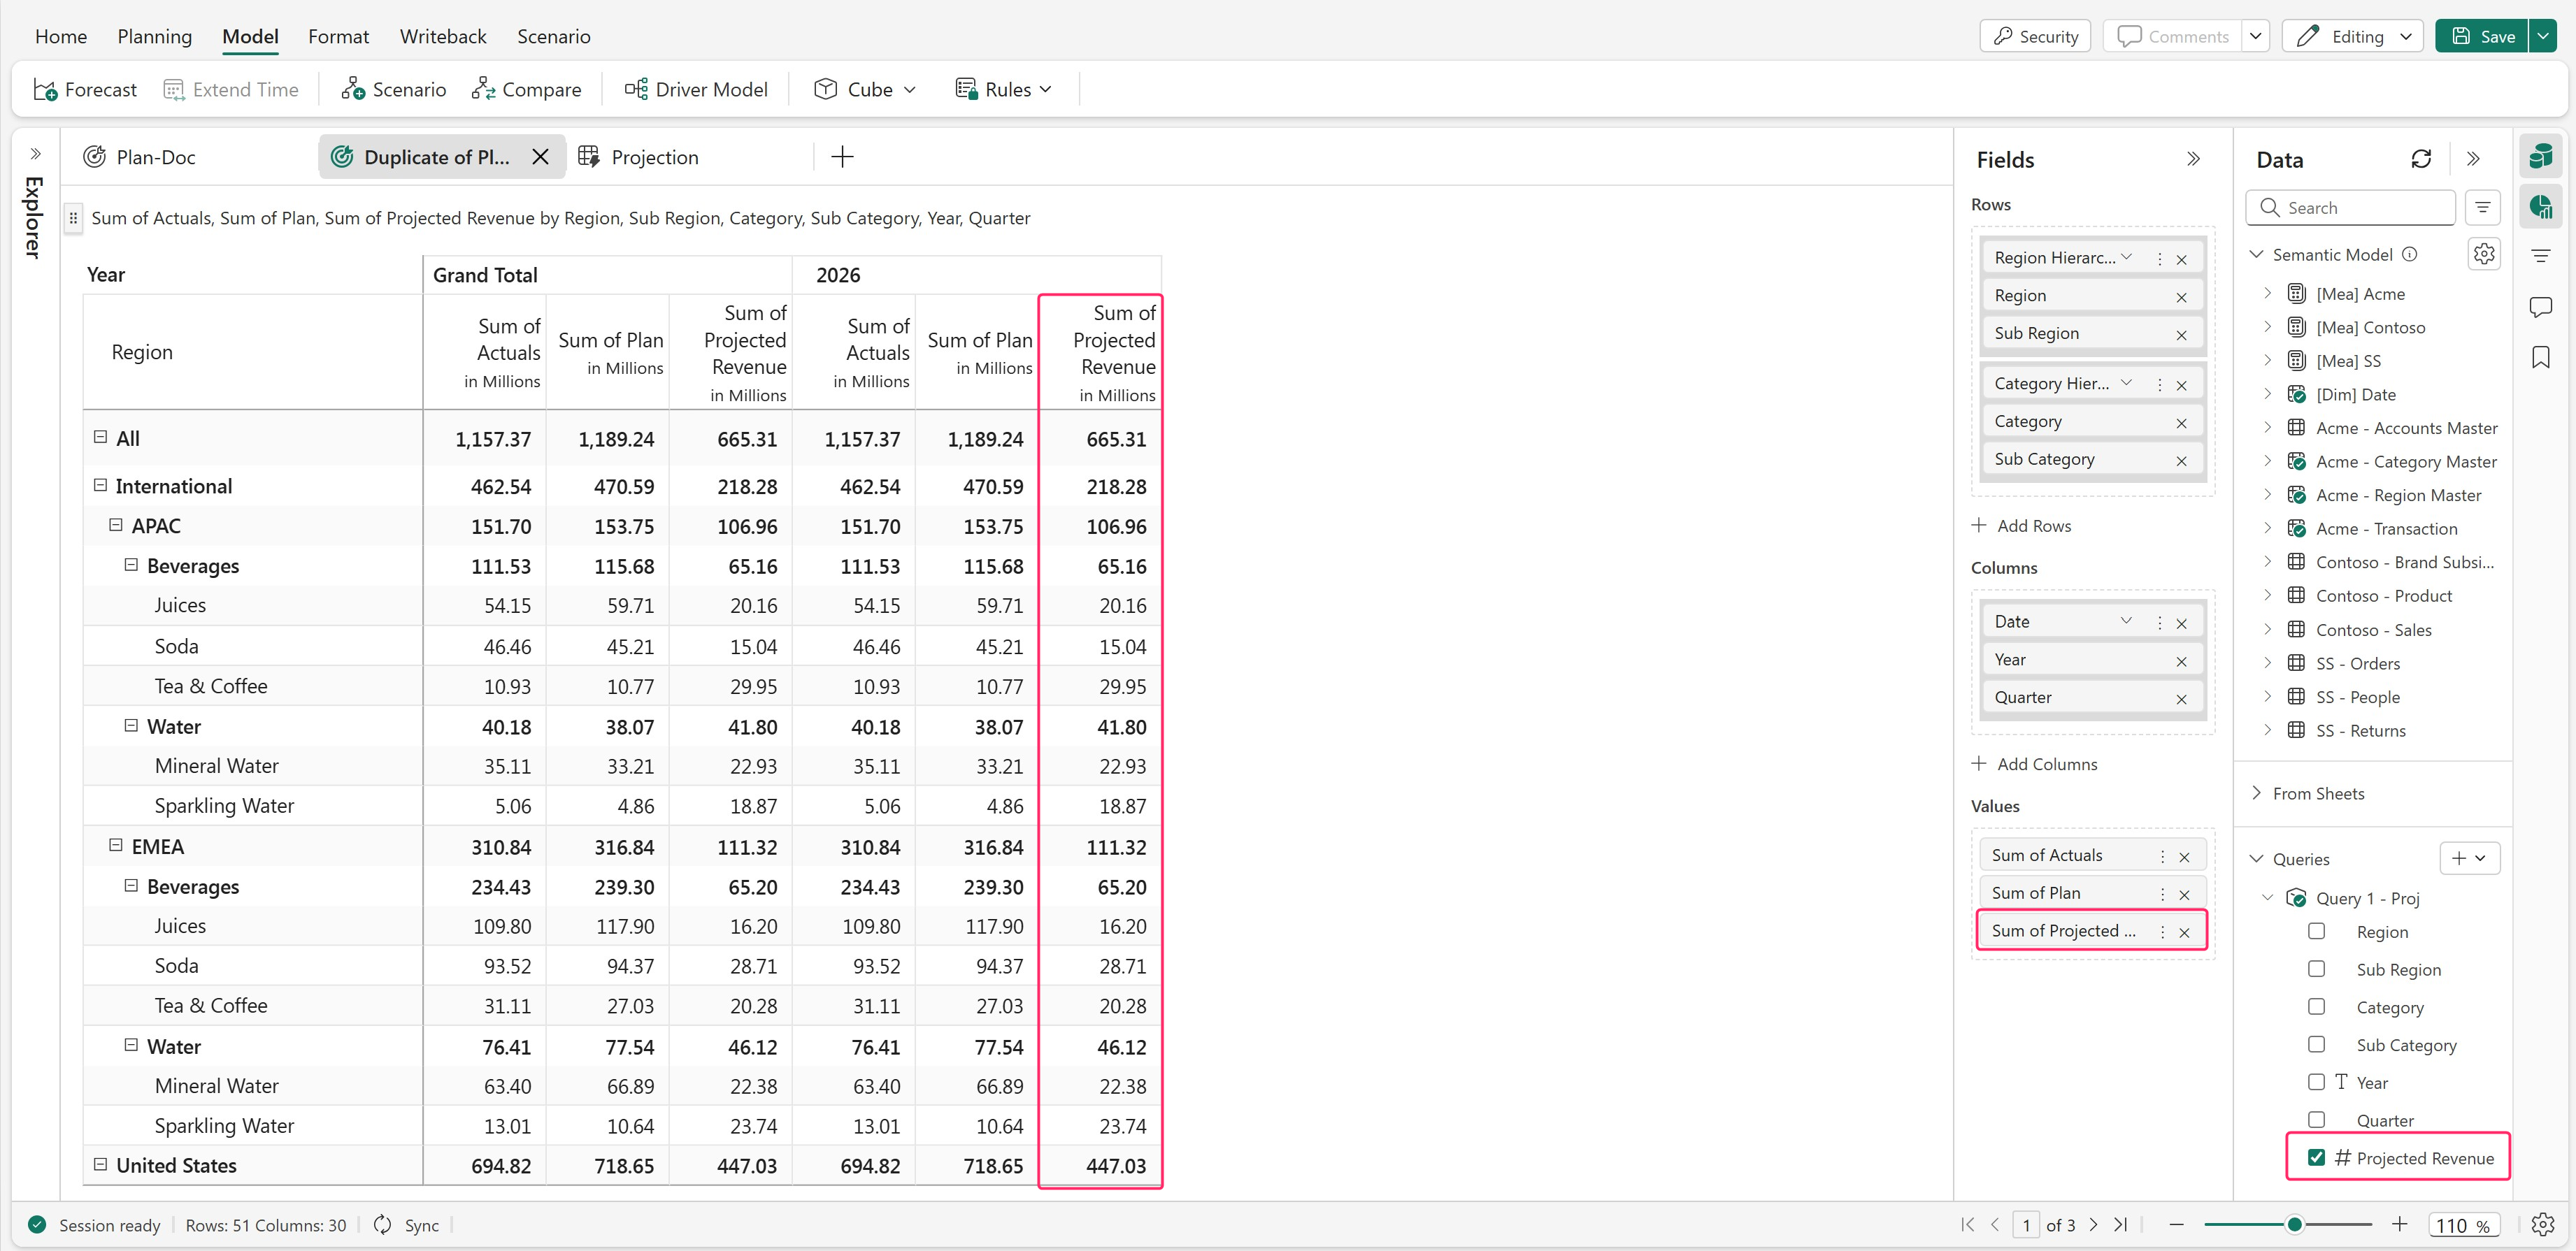Image resolution: width=2576 pixels, height=1251 pixels.
Task: Enable the Category query checkbox
Action: coord(2316,1007)
